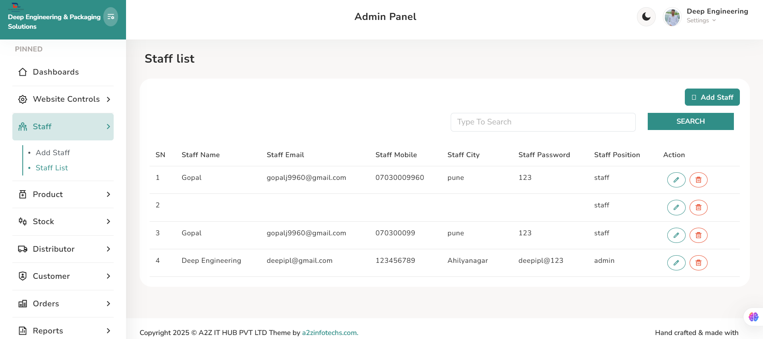Open the Settings dropdown under Deep Engineering
Viewport: 763px width, 339px height.
point(701,21)
